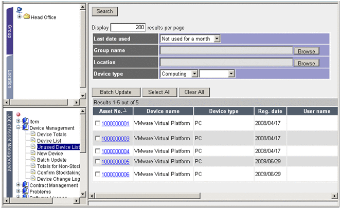Image resolution: width=341 pixels, height=209 pixels.
Task: Click the red ball icon above Item
Action: 18,115
